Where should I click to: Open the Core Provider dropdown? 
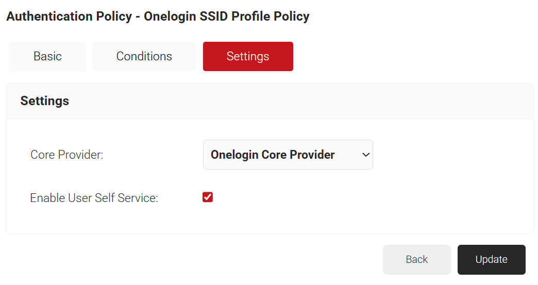click(x=288, y=155)
